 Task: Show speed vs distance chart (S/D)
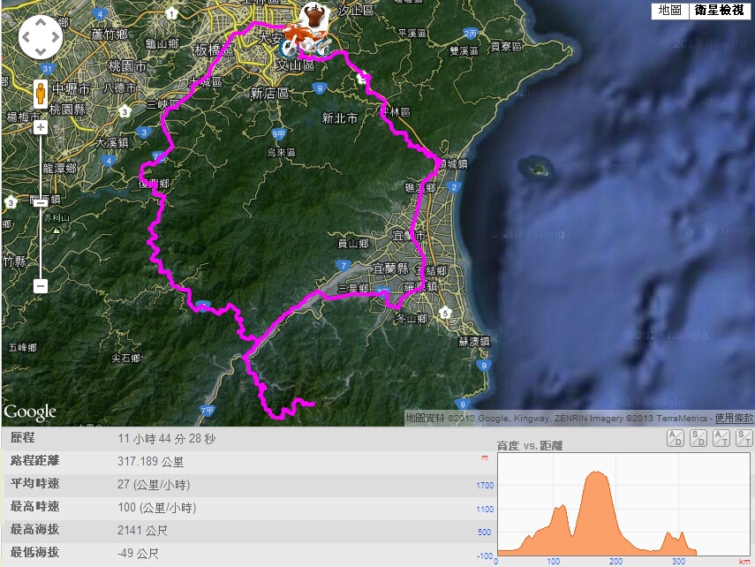click(x=698, y=438)
